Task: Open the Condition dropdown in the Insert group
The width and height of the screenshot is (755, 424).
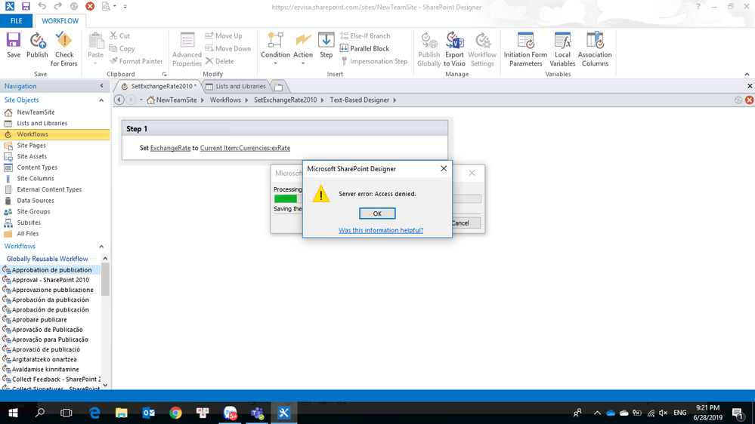Action: (275, 49)
